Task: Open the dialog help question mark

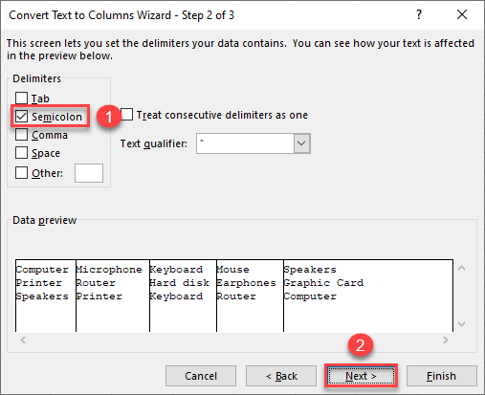Action: coord(419,14)
